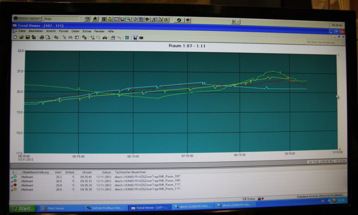Toggle the green series for Raum_108 row
Image resolution: width=358 pixels, height=215 pixels.
pyautogui.click(x=15, y=181)
